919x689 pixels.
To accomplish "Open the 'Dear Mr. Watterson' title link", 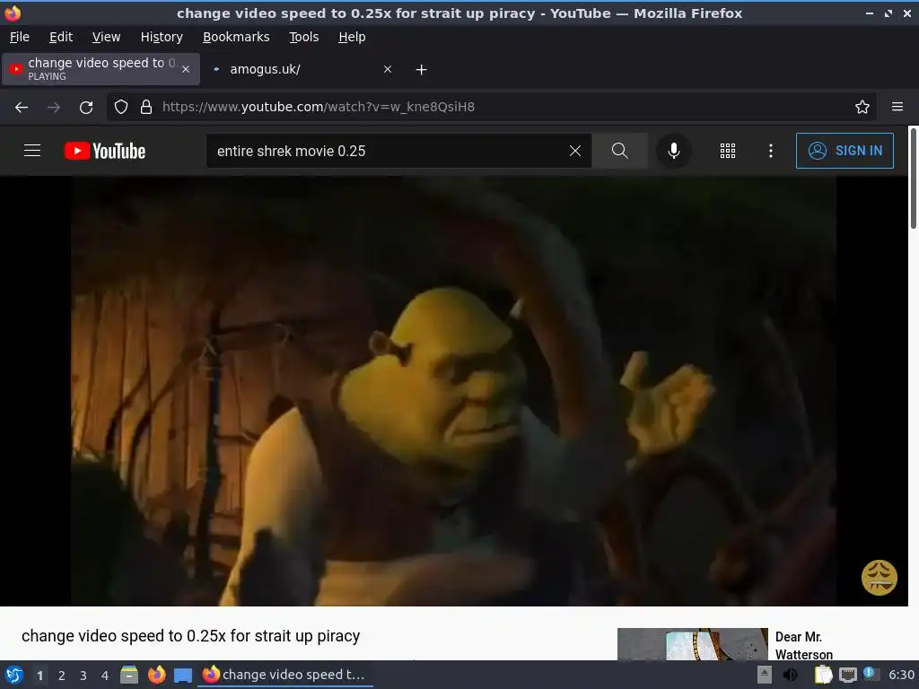I will [803, 645].
